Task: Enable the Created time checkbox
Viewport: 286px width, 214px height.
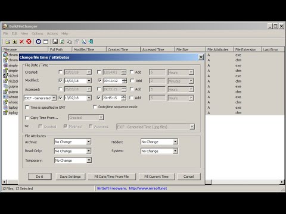Action: point(99,72)
